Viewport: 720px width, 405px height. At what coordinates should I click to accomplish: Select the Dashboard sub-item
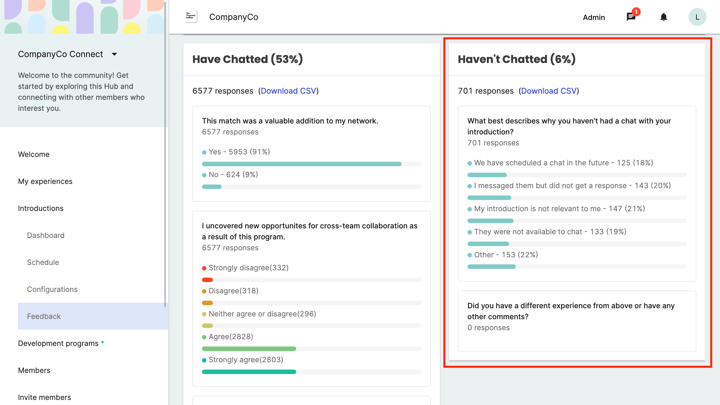coord(46,235)
